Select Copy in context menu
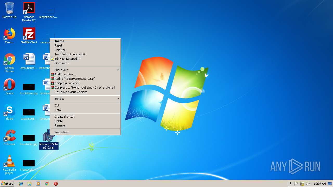This screenshot has width=333, height=187. 85,110
